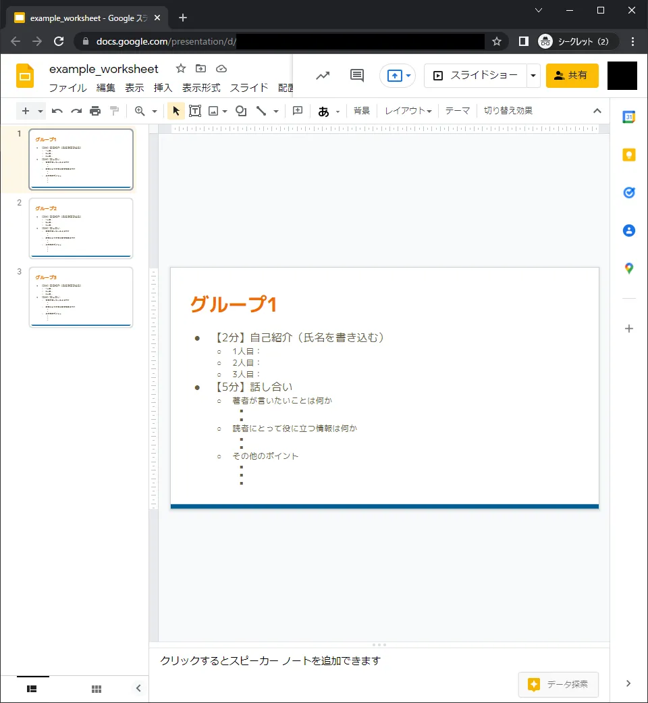
Task: Add a comment with toolbar icon
Action: pos(298,111)
